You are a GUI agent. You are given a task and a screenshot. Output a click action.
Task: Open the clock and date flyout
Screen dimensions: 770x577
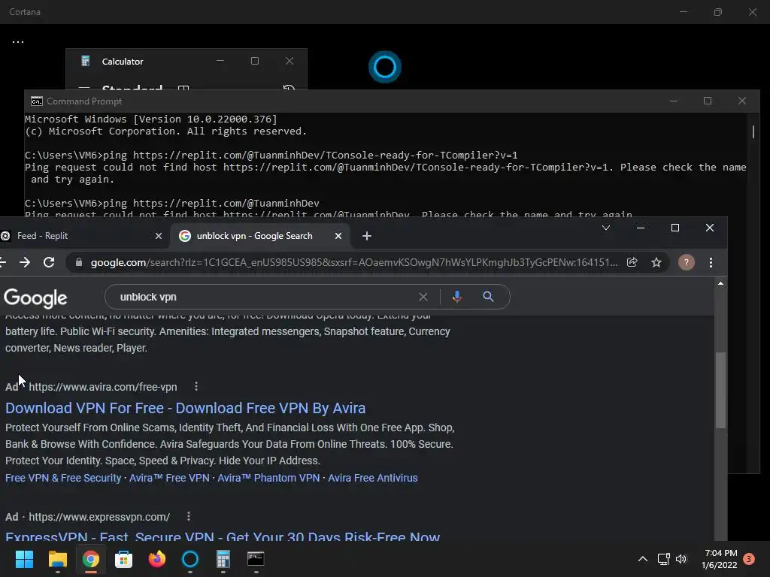[720, 559]
